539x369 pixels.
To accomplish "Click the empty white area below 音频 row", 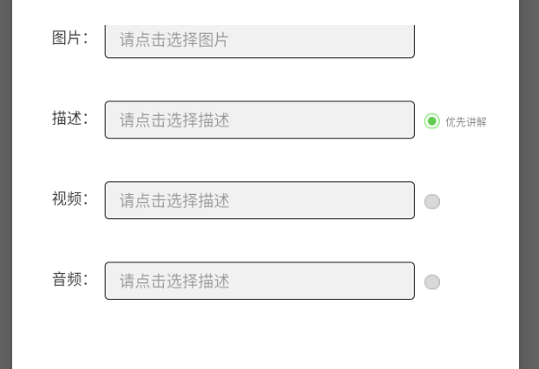I will click(260, 338).
